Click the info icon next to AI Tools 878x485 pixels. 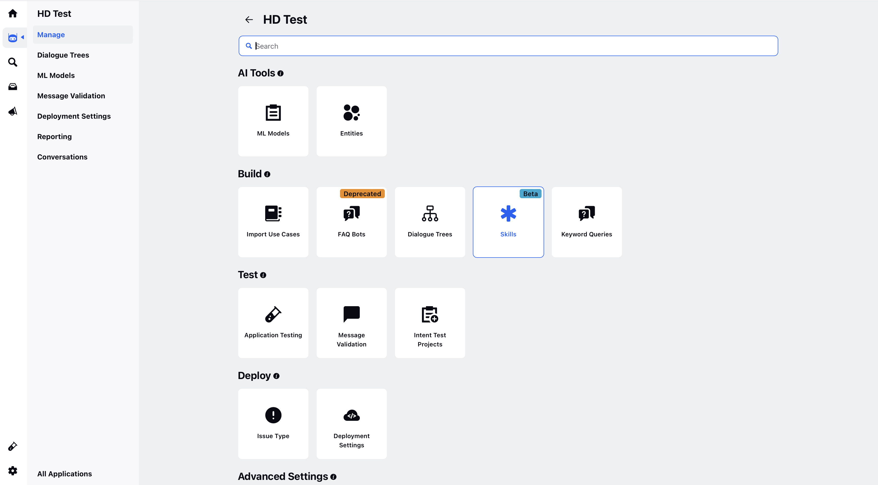click(x=280, y=73)
